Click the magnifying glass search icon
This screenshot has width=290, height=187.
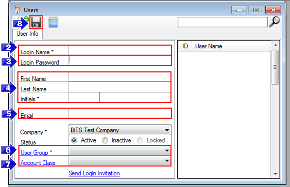(275, 22)
